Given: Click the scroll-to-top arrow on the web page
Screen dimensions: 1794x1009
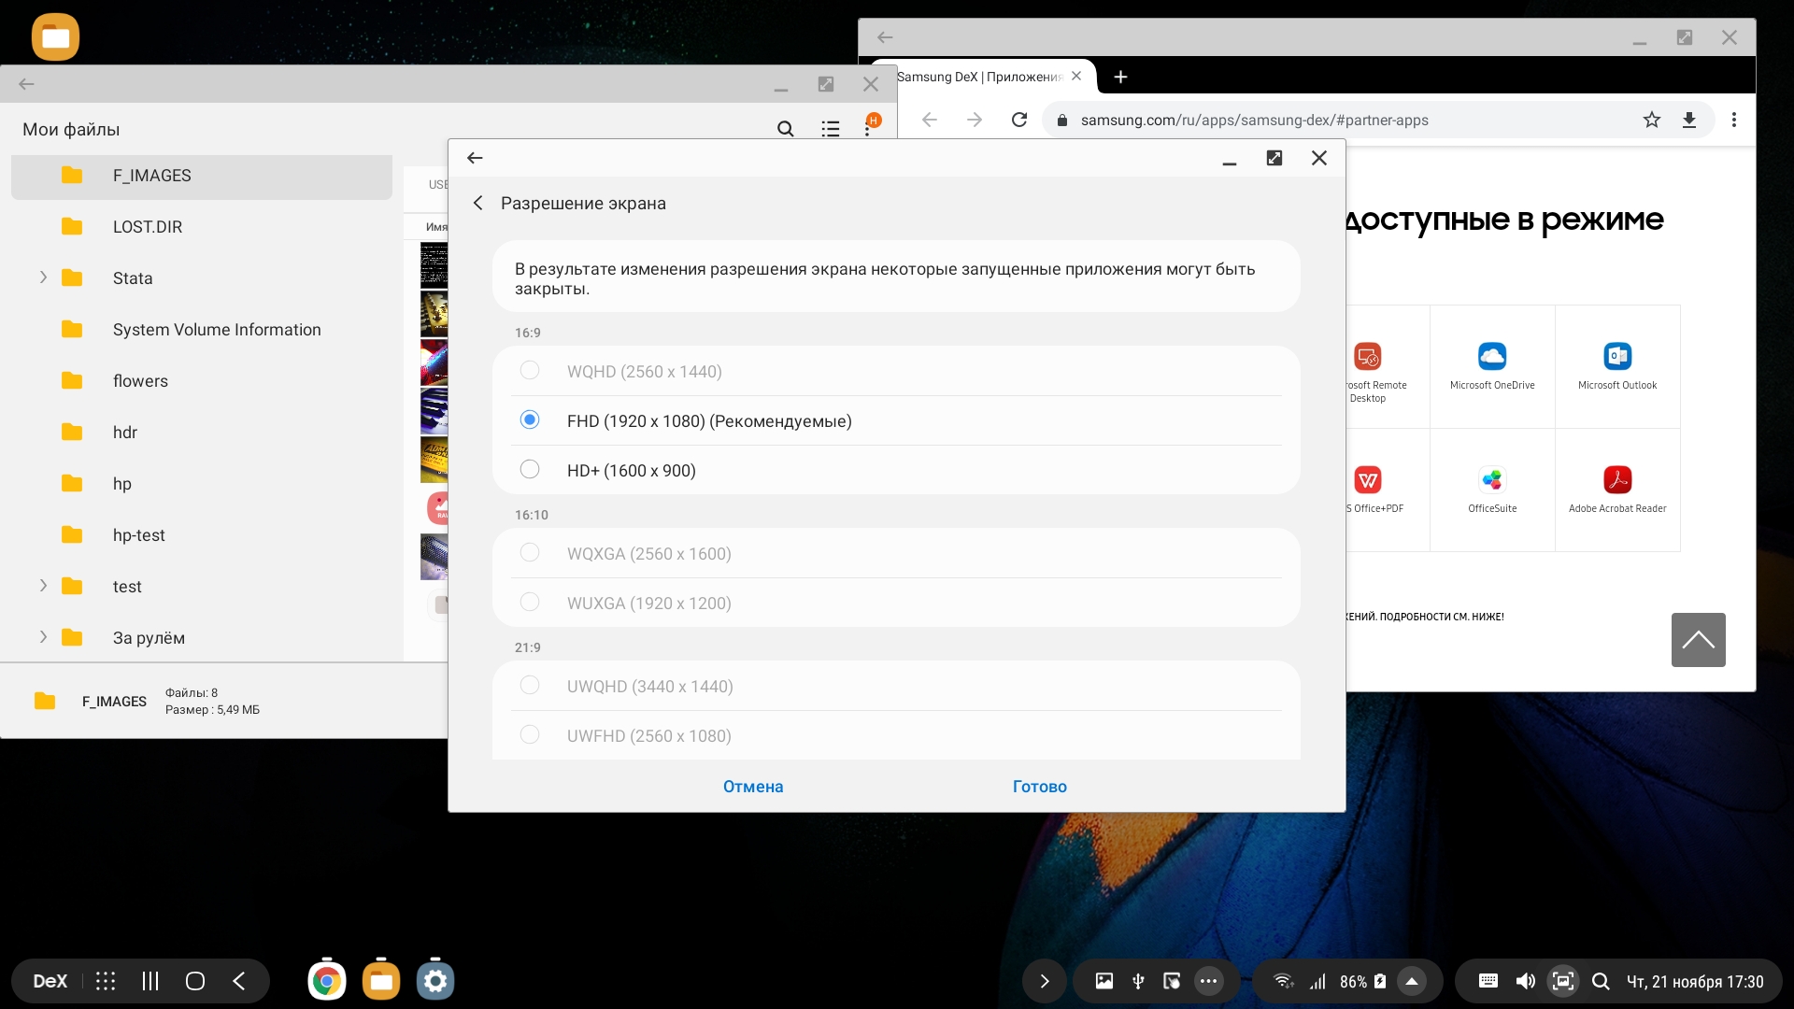Looking at the screenshot, I should click(1698, 640).
